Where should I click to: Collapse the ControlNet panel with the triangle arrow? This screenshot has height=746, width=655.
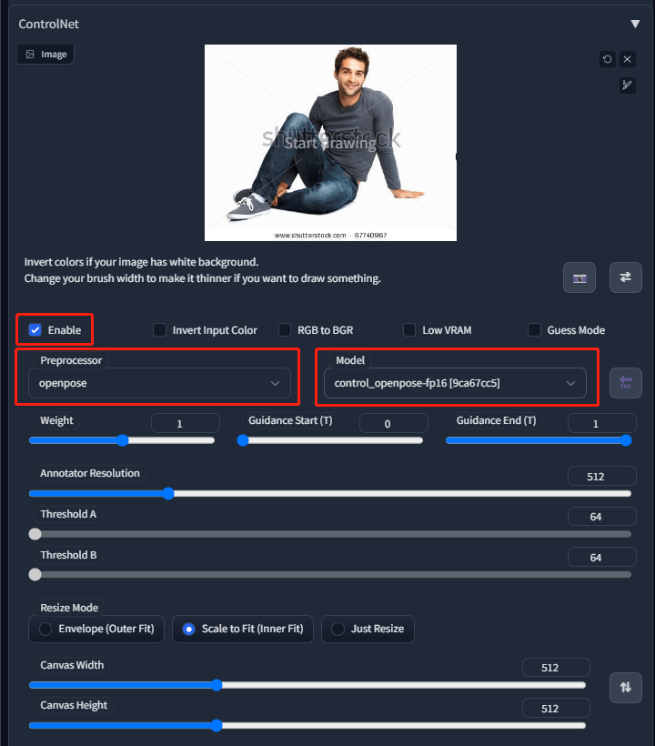[x=635, y=24]
